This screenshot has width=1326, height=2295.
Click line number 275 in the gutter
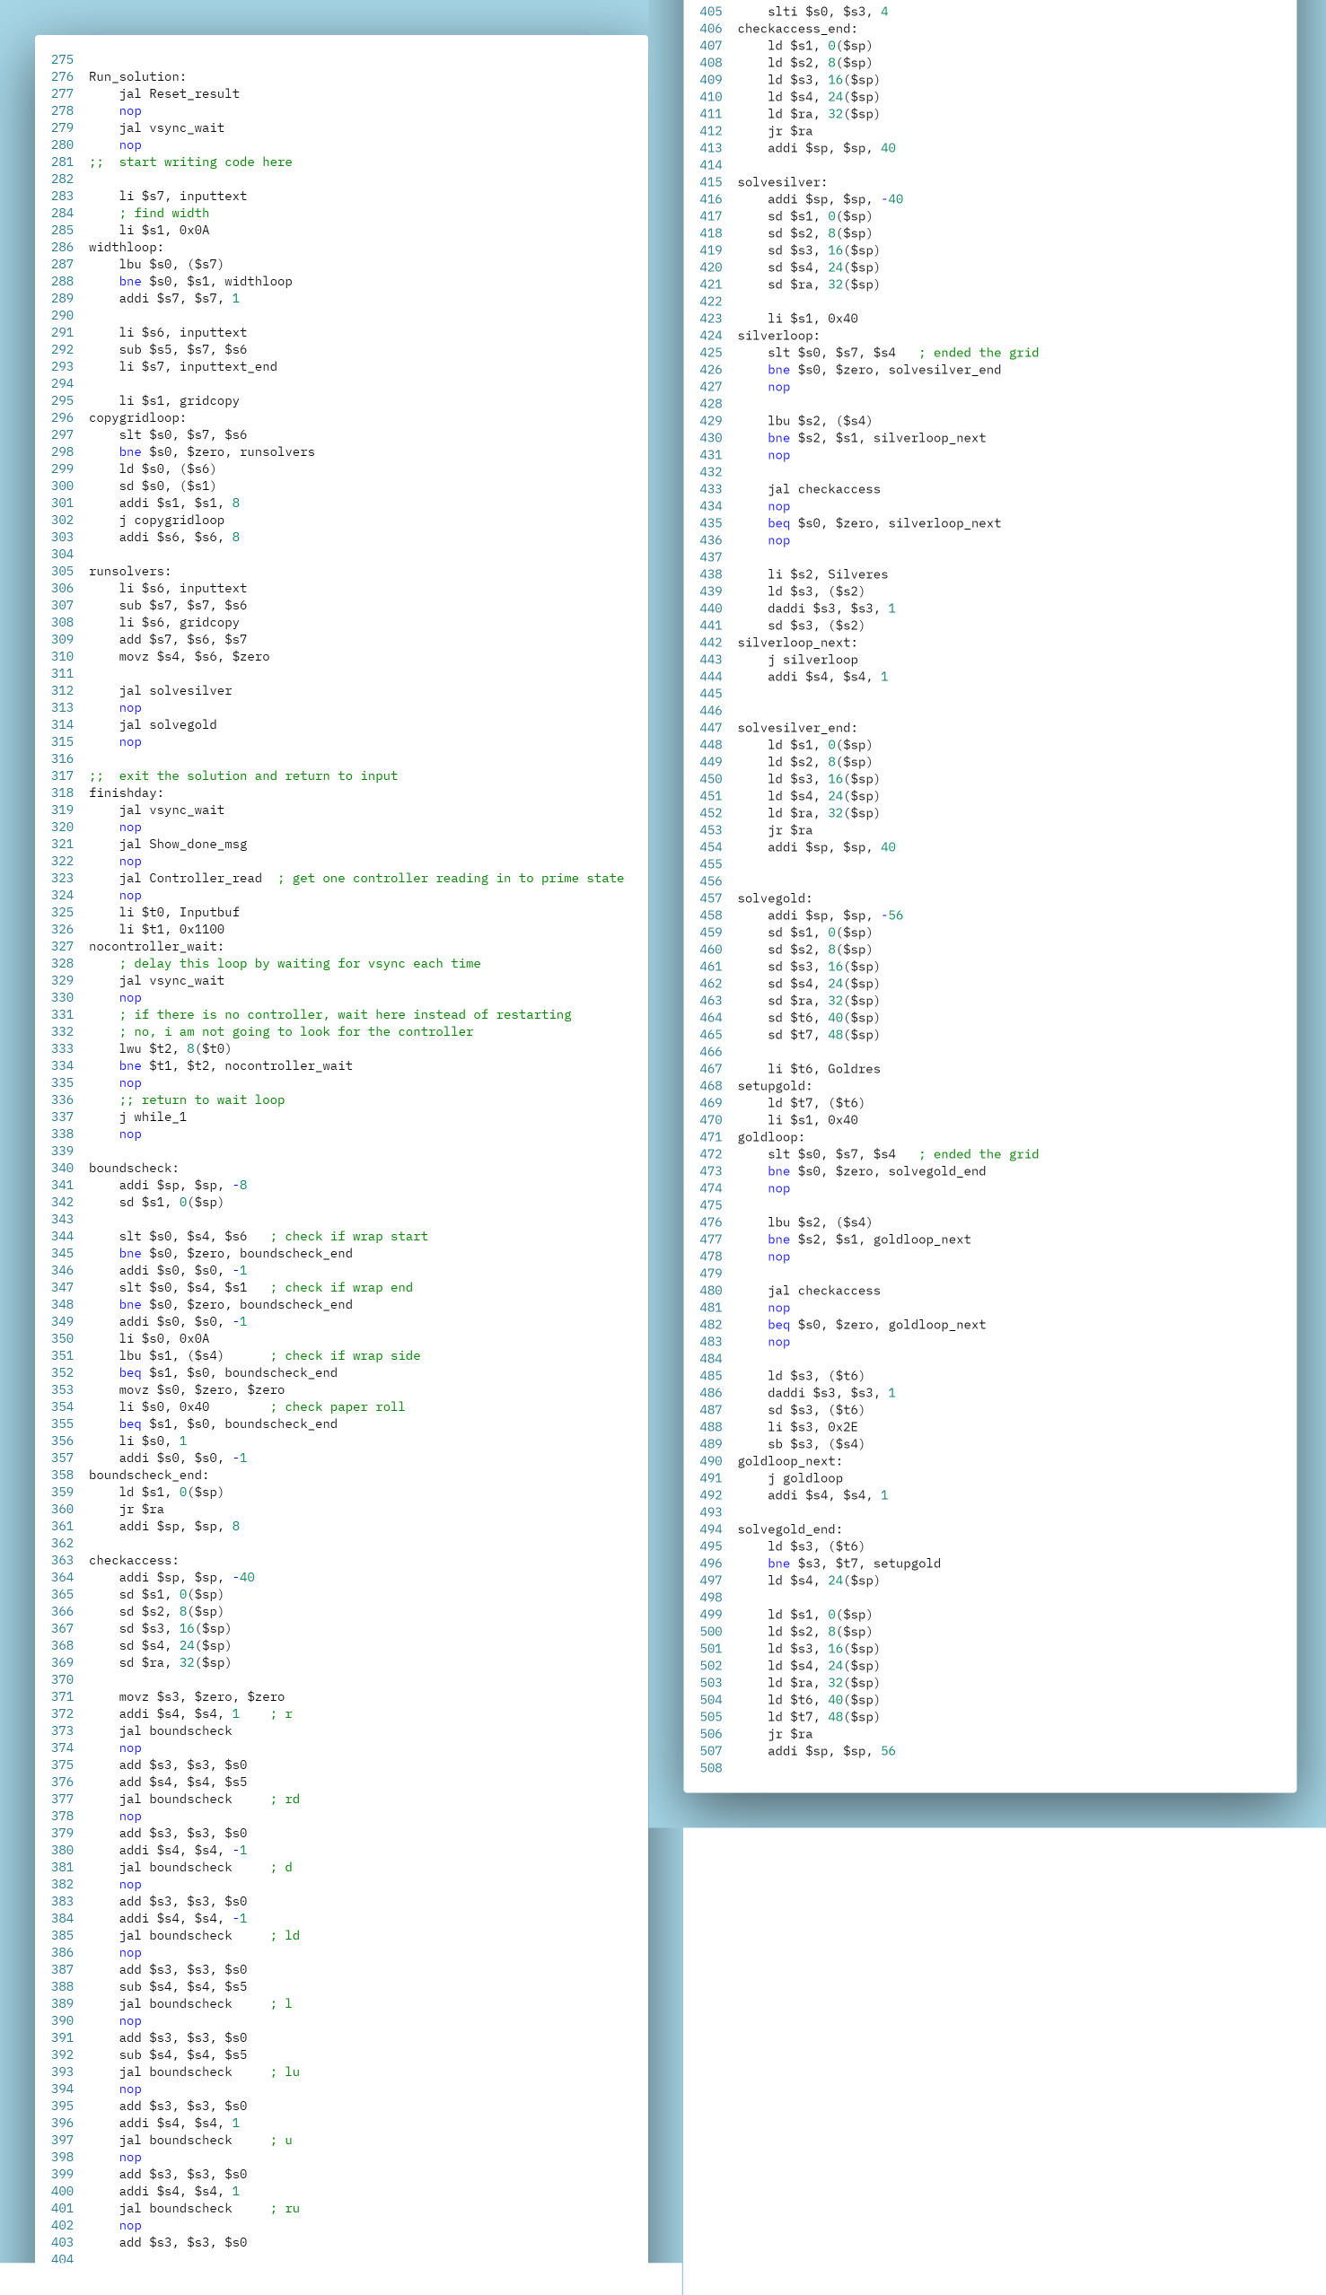(x=62, y=60)
